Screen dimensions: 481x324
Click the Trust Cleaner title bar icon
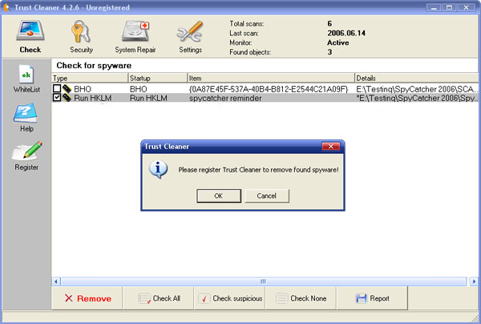(6, 7)
